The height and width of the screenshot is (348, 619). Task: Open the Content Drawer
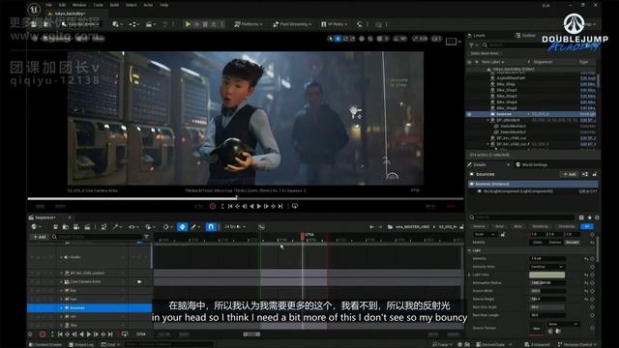[45, 344]
